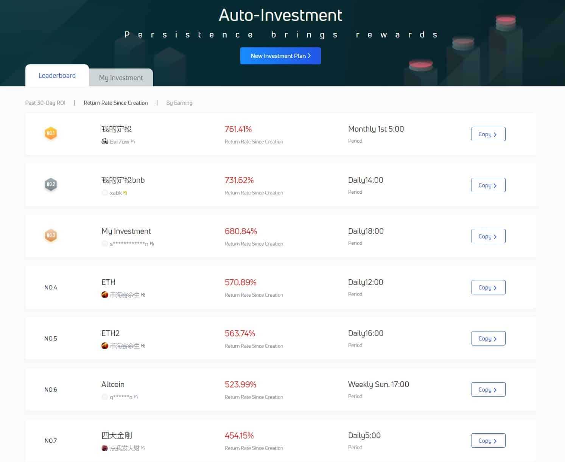Open the My Investment tab

click(x=121, y=78)
